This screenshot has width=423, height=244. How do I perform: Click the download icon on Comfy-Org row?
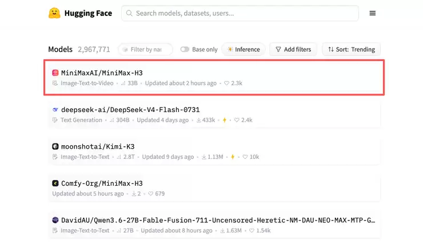(134, 194)
